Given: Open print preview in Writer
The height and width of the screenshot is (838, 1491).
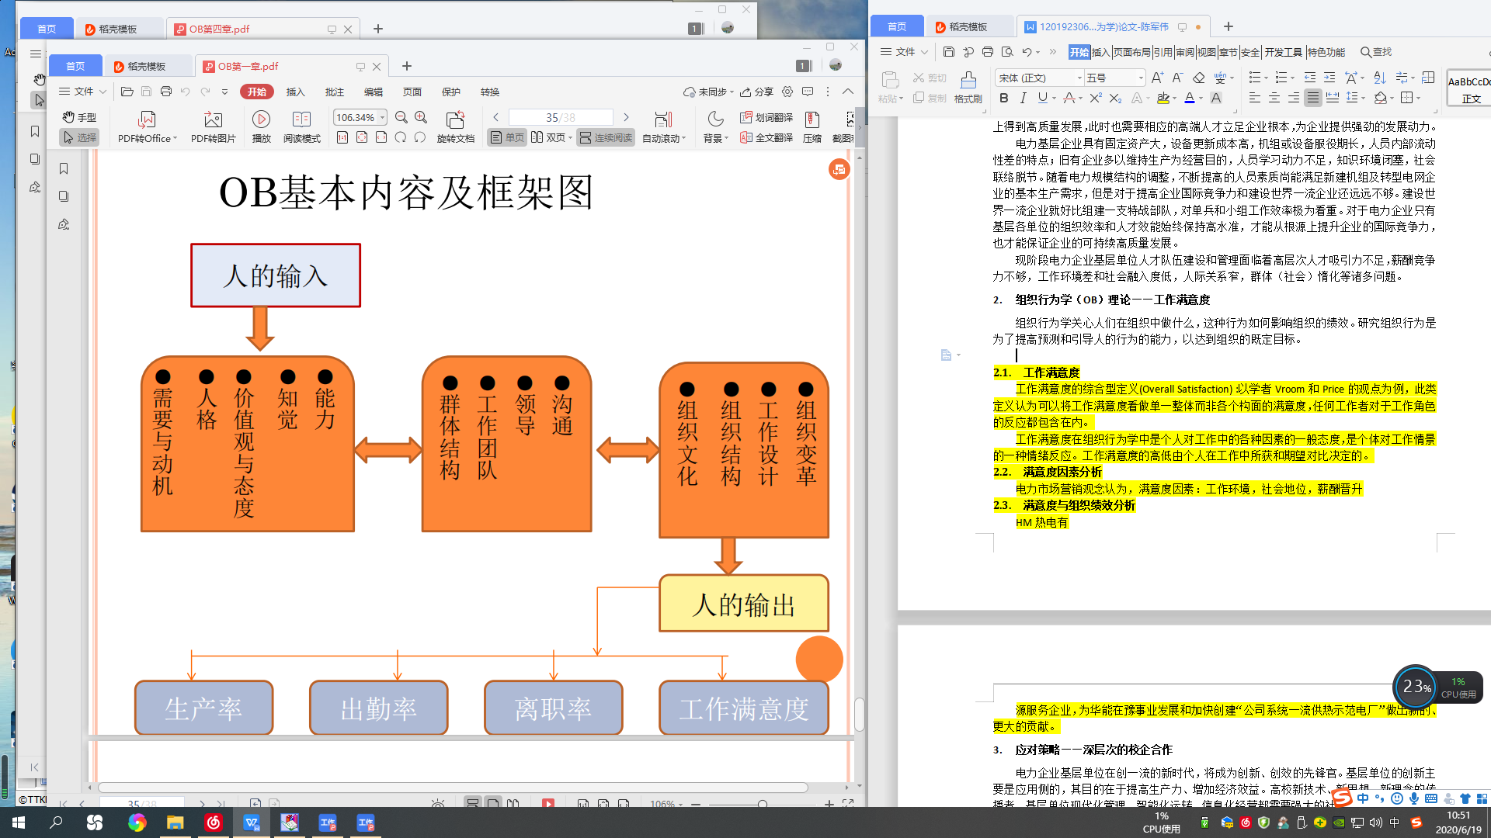Looking at the screenshot, I should [x=1007, y=52].
